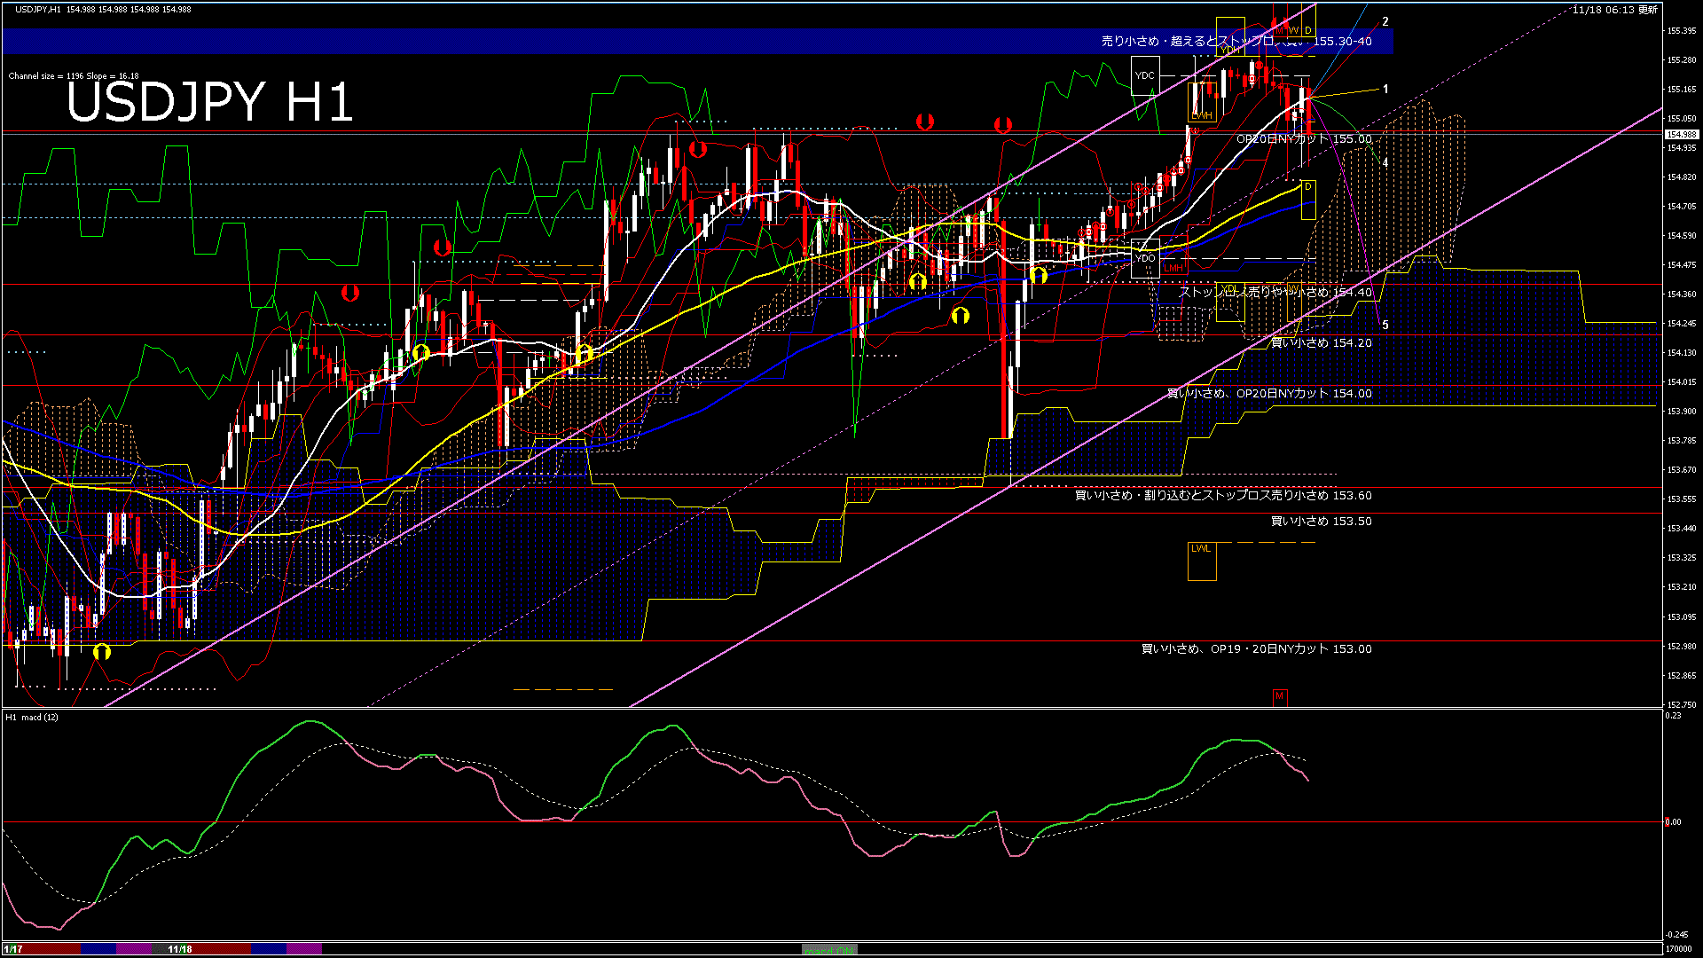The image size is (1703, 958).
Task: Click the 154.988 current price tag
Action: coord(1681,135)
